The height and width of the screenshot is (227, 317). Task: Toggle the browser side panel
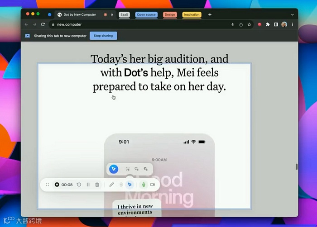click(x=276, y=24)
